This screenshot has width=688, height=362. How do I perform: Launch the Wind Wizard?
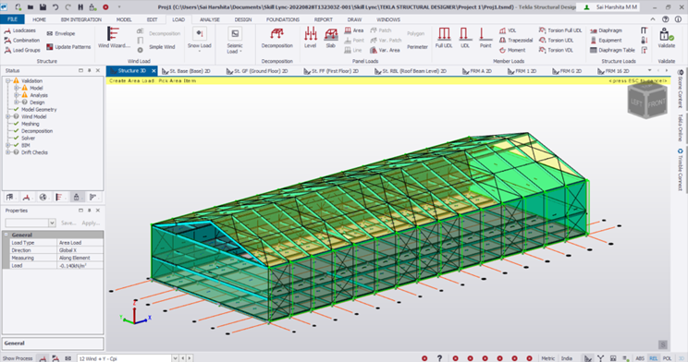114,37
